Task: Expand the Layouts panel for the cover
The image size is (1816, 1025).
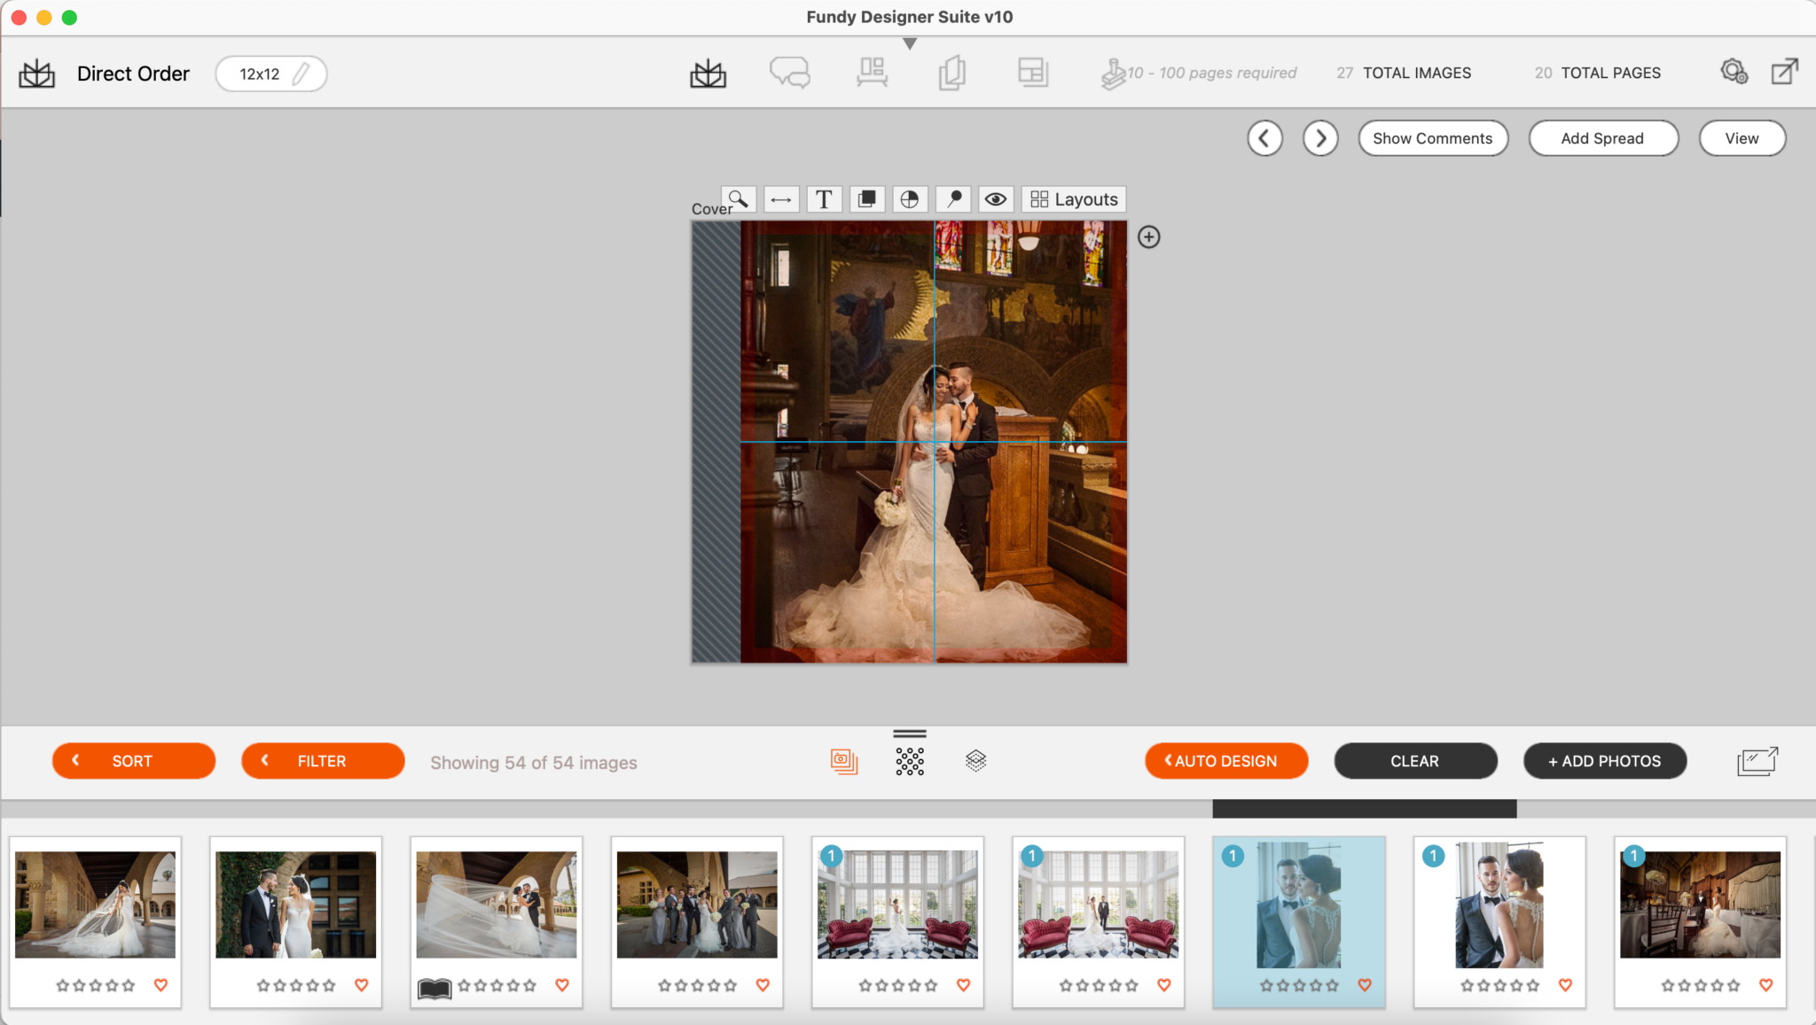Action: click(1072, 199)
